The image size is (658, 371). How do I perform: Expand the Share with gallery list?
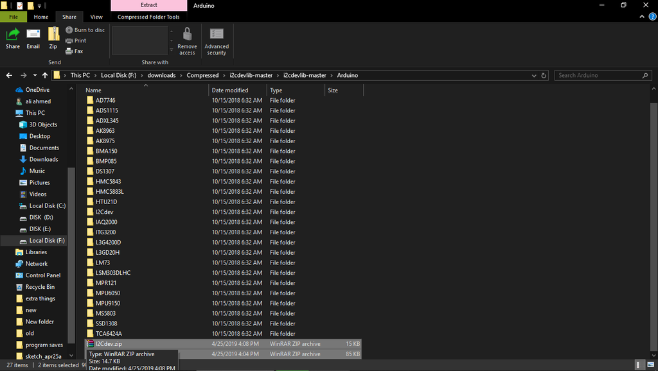pyautogui.click(x=171, y=50)
